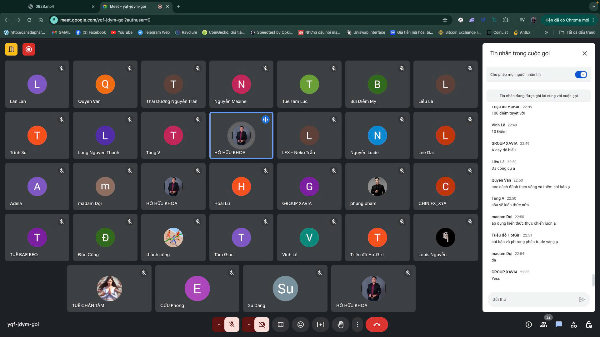Expand audio settings arrow beside microphone
600x337 pixels.
point(219,325)
